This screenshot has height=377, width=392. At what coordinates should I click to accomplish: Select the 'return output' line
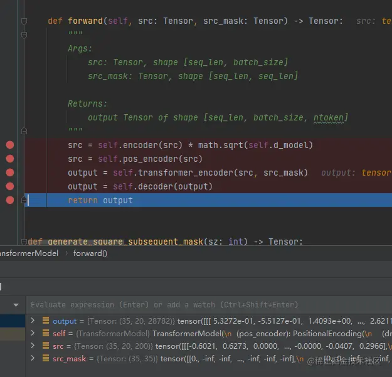click(x=208, y=200)
